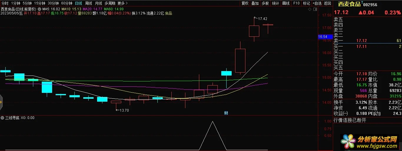Click the 三线寻底 XG: 0.00 indicator label
This screenshot has width=402, height=151.
click(20, 118)
